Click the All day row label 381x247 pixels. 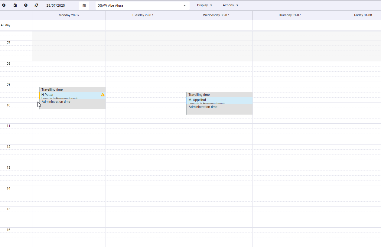click(x=5, y=25)
